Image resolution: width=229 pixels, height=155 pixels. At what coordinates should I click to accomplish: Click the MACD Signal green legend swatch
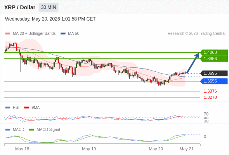(x=31, y=130)
